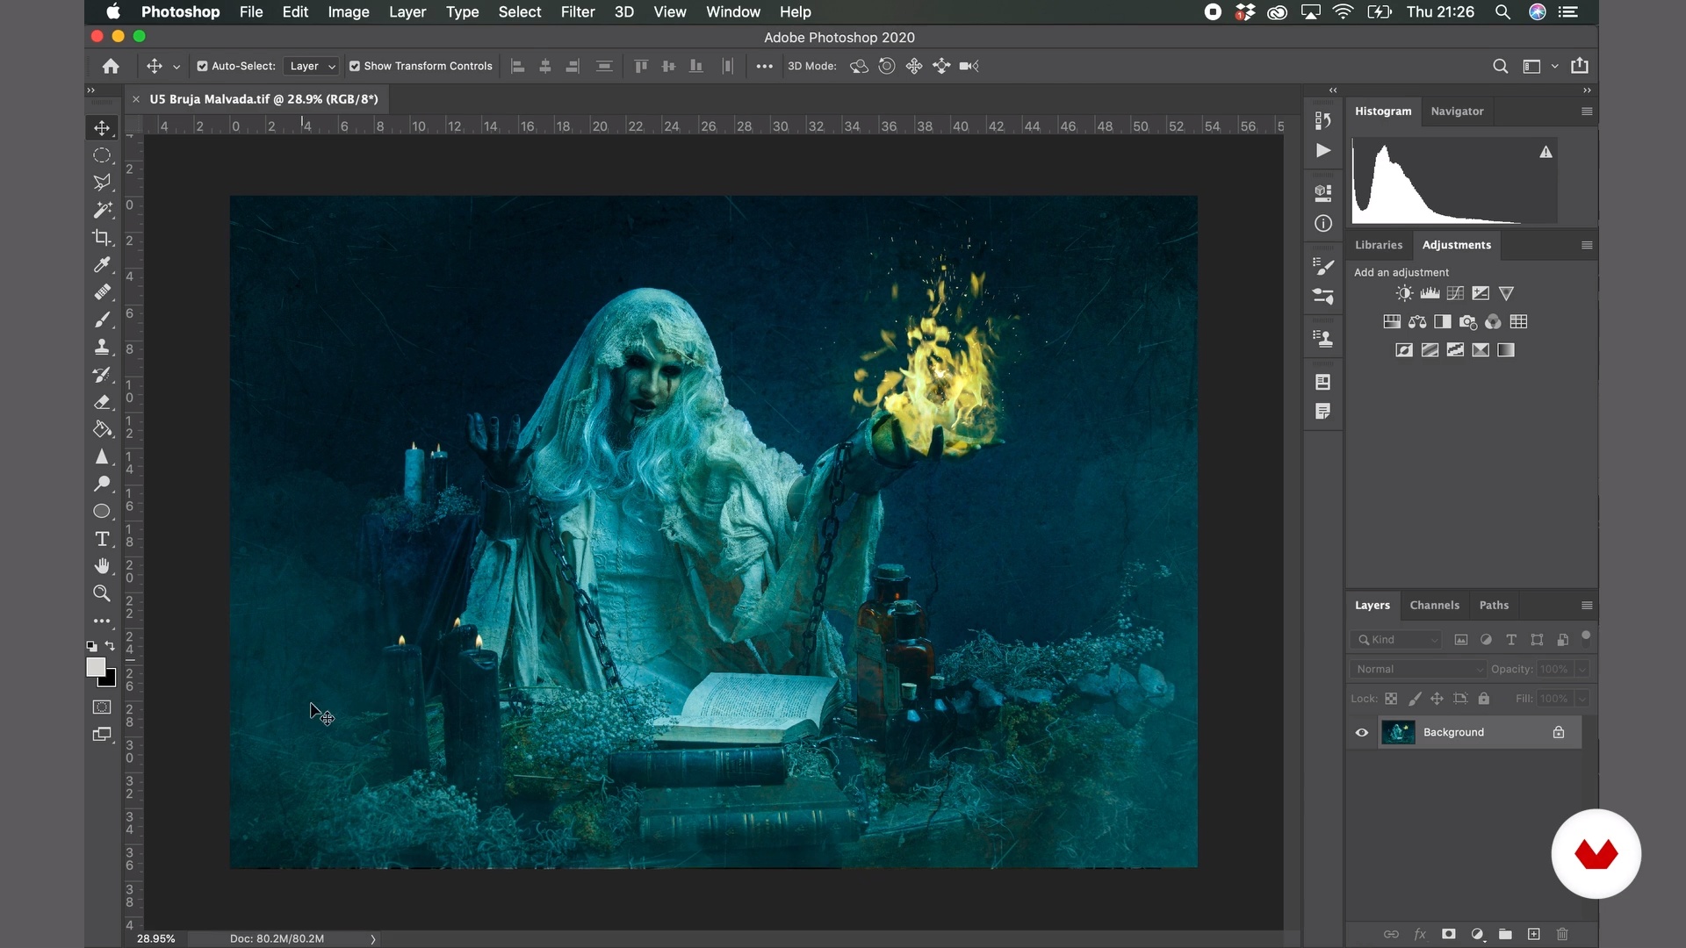The width and height of the screenshot is (1686, 948).
Task: Open the Image menu
Action: [349, 11]
